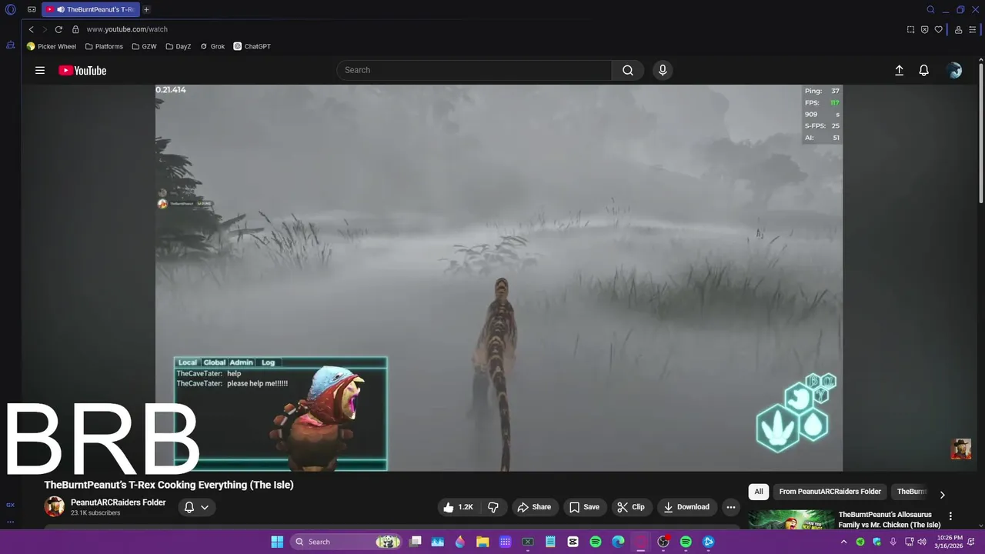The image size is (985, 554).
Task: Click the video player to pause
Action: (x=499, y=278)
